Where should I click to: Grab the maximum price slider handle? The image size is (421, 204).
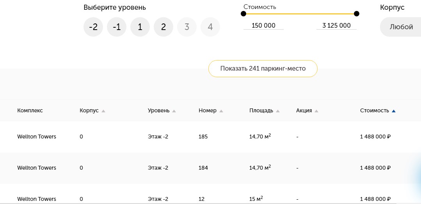[357, 14]
